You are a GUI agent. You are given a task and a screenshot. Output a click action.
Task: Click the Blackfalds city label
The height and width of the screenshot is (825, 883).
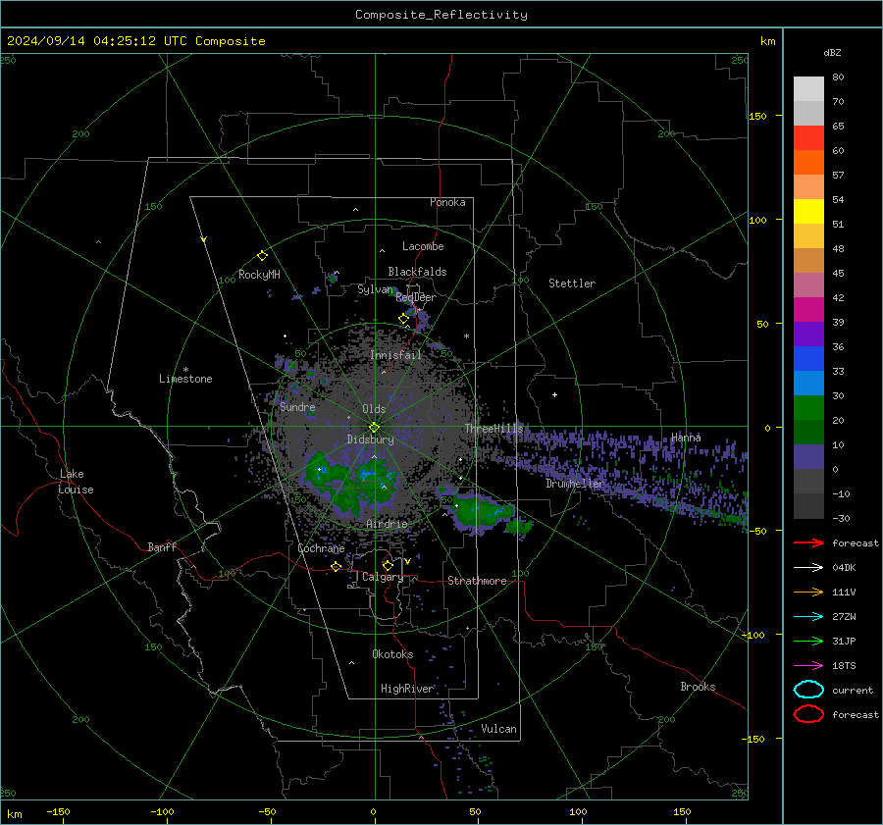pos(417,272)
